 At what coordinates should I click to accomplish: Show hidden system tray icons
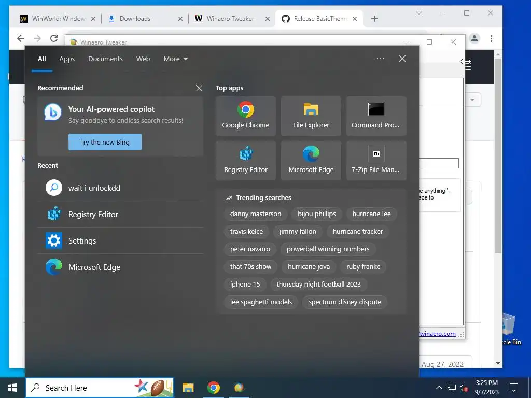[439, 388]
